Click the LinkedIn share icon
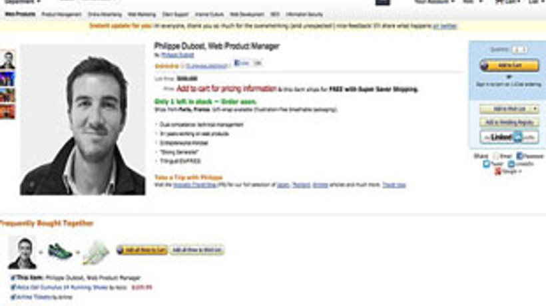Viewport: 546px width, 306px height. click(511, 164)
